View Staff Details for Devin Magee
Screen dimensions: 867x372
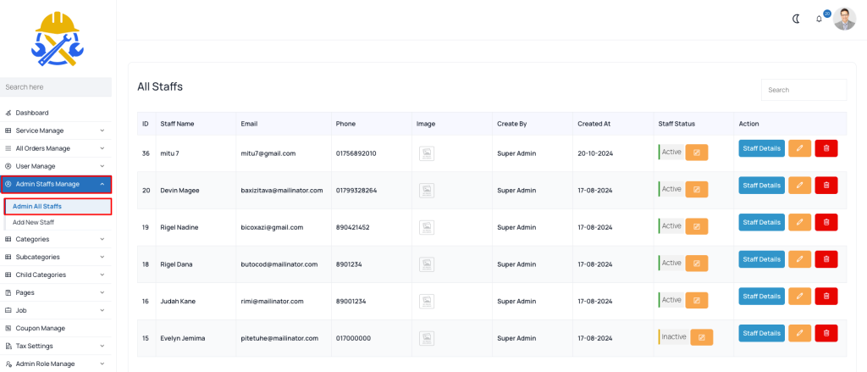click(761, 186)
